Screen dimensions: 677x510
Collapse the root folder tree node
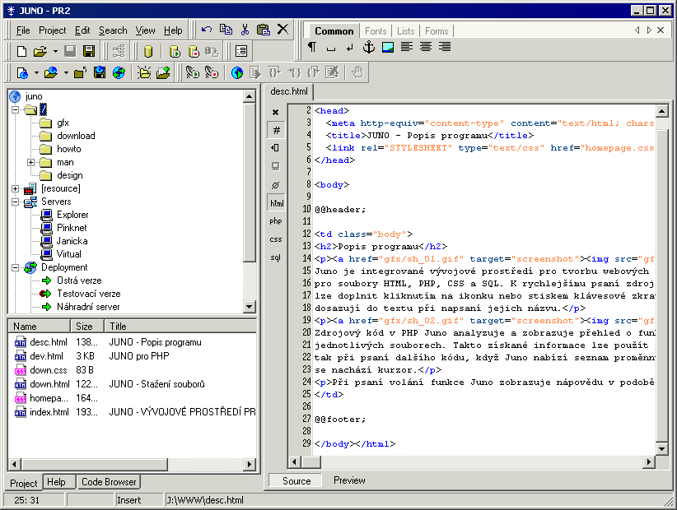click(x=16, y=109)
